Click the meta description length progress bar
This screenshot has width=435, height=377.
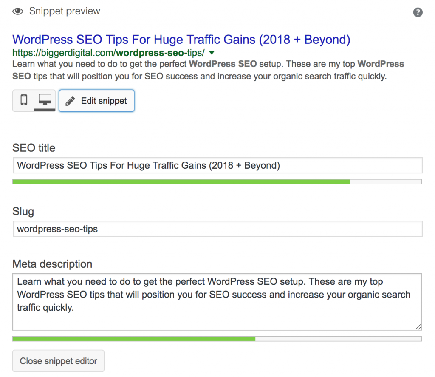coord(217,339)
